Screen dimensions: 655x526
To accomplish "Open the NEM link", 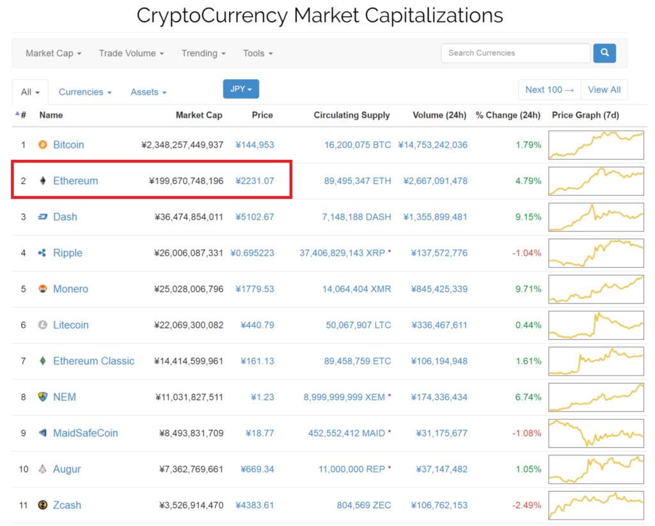I will tap(65, 397).
